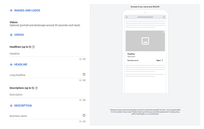The image size is (204, 129).
Task: Open help icon next to Headlines (up to 5)
Action: [x=33, y=47]
